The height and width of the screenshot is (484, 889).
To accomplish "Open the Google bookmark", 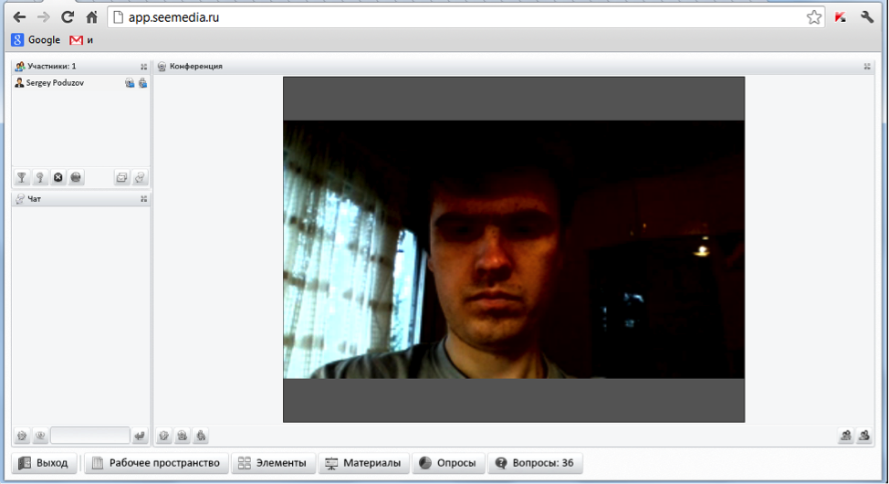I will [36, 39].
